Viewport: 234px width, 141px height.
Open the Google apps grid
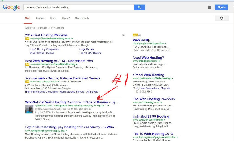[x=210, y=7]
